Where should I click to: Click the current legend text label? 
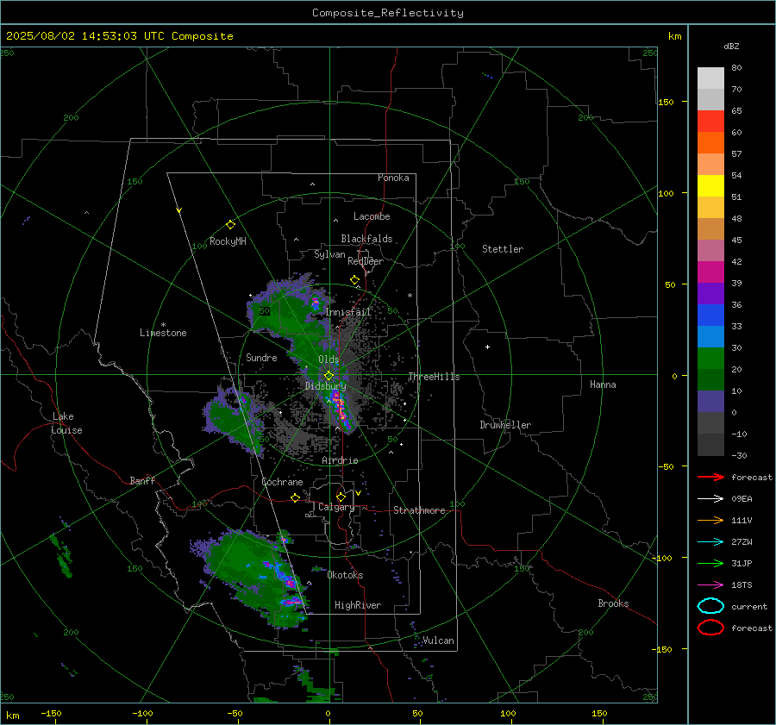pos(749,606)
